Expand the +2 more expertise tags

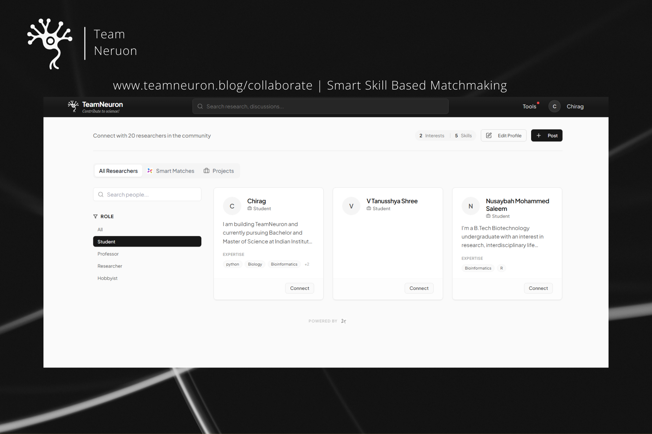click(x=307, y=264)
